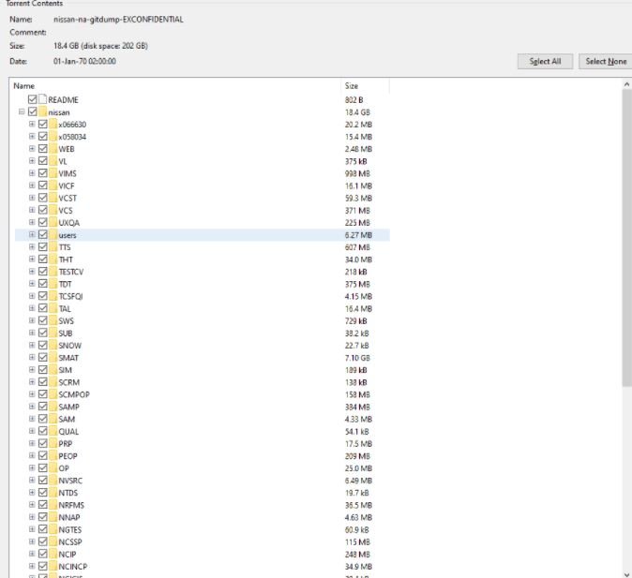Click the 7.10 GB size value
The image size is (632, 578).
[x=357, y=358]
